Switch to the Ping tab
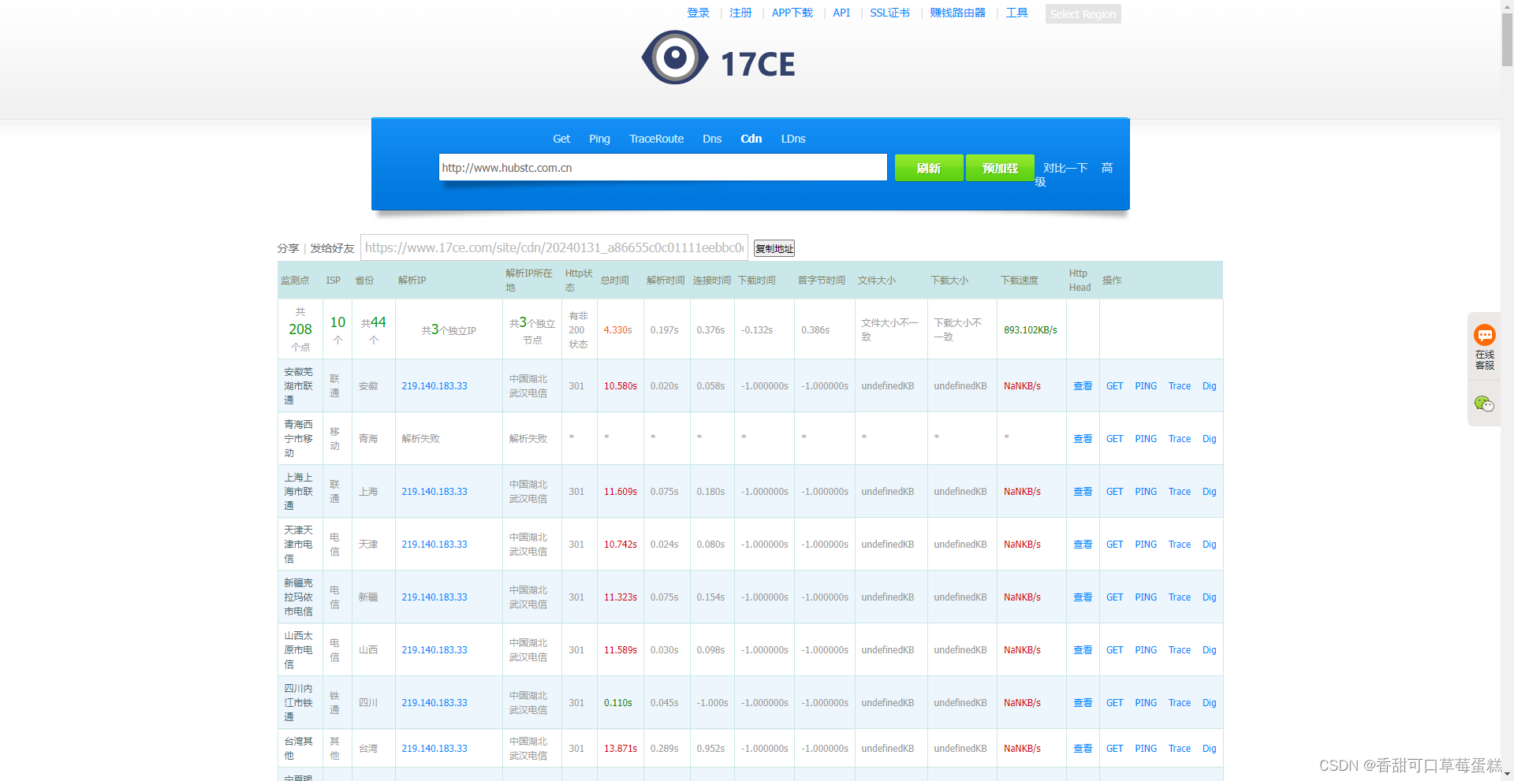This screenshot has height=781, width=1514. 599,139
